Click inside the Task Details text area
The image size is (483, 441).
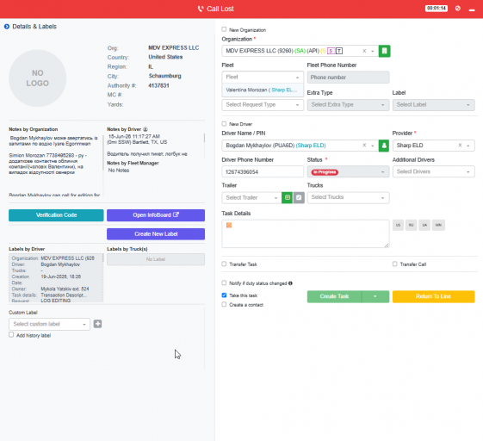(306, 234)
